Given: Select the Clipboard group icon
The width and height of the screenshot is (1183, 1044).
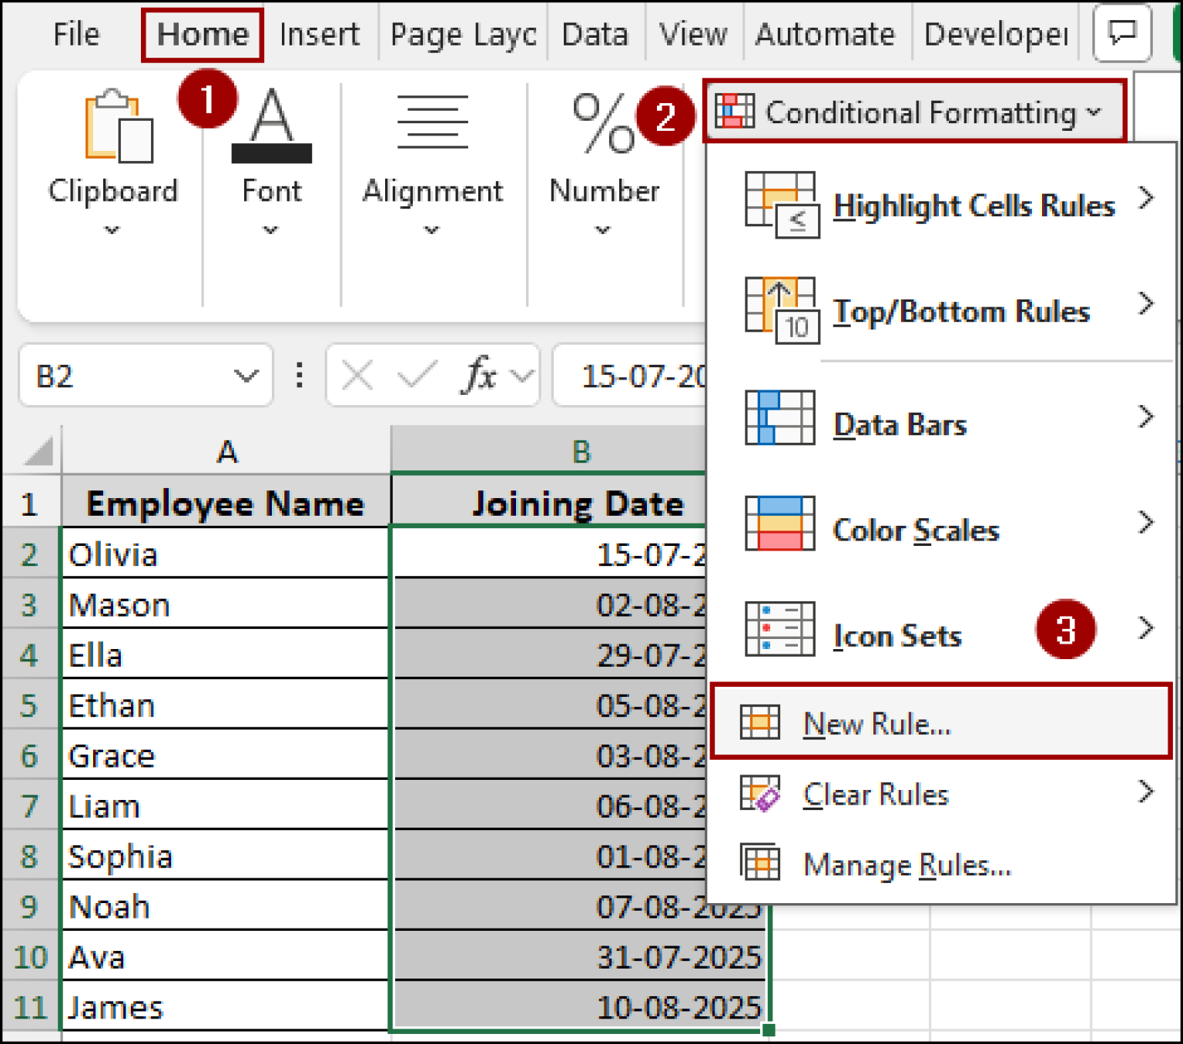Looking at the screenshot, I should coord(114,127).
